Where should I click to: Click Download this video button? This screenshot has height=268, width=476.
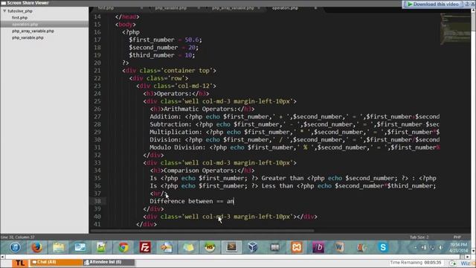coord(433,4)
